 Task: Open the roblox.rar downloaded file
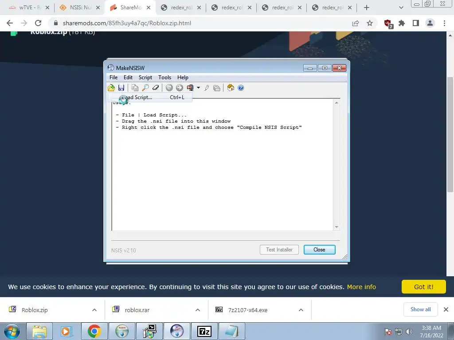[137, 310]
